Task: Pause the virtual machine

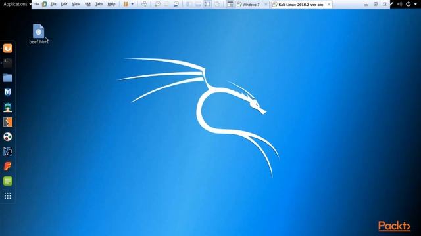Action: [x=126, y=4]
